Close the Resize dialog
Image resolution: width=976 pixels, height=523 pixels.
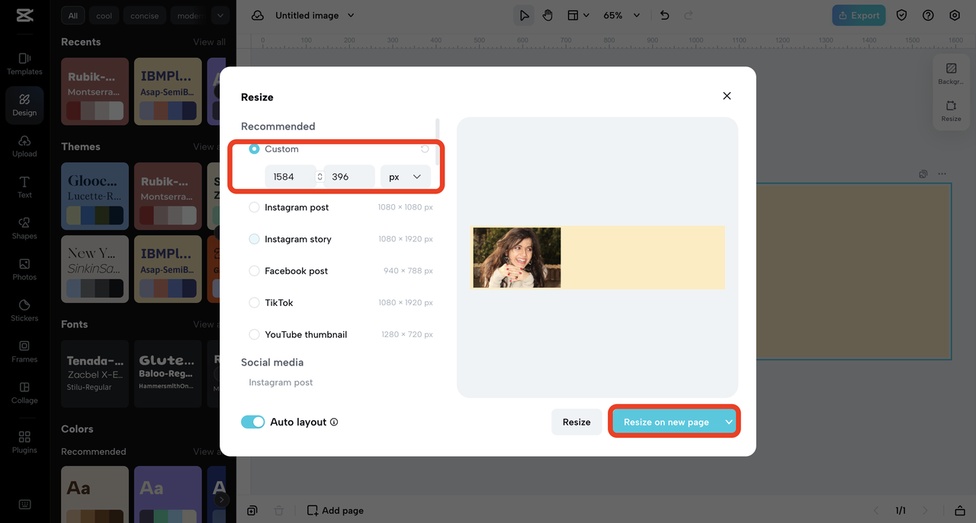coord(727,96)
